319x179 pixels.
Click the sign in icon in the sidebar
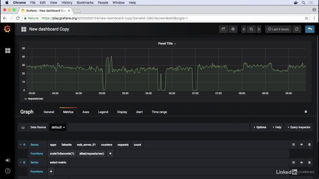click(x=7, y=160)
